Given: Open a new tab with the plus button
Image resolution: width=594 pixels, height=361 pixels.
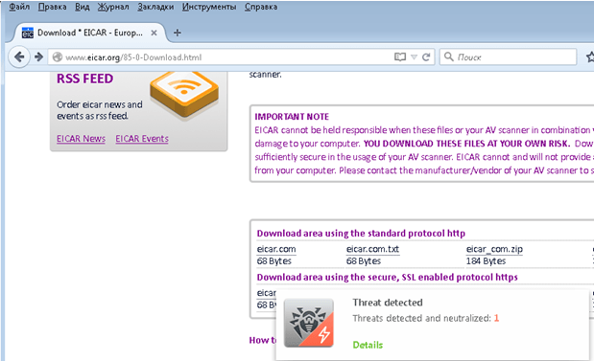Looking at the screenshot, I should pos(177,33).
